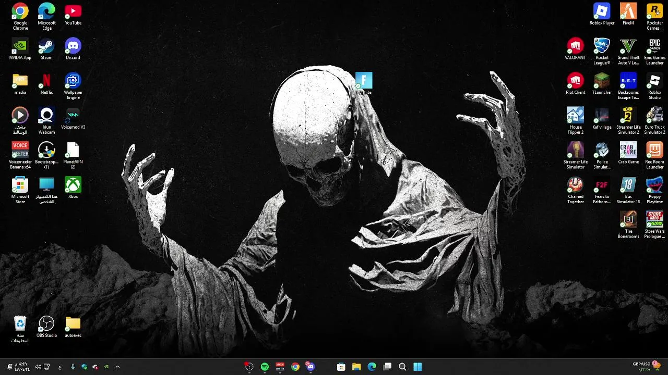This screenshot has width=668, height=375.
Task: Select the Store Wars Prologue icon
Action: pyautogui.click(x=654, y=225)
